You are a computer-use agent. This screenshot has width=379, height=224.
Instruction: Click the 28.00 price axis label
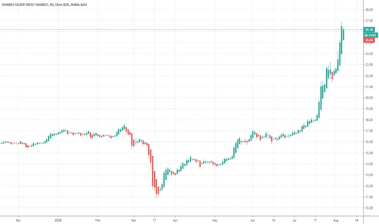[x=369, y=10]
